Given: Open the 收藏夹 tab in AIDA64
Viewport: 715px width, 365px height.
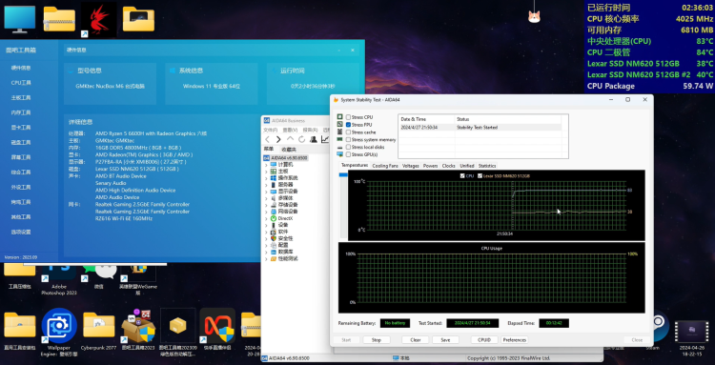Looking at the screenshot, I should [289, 150].
